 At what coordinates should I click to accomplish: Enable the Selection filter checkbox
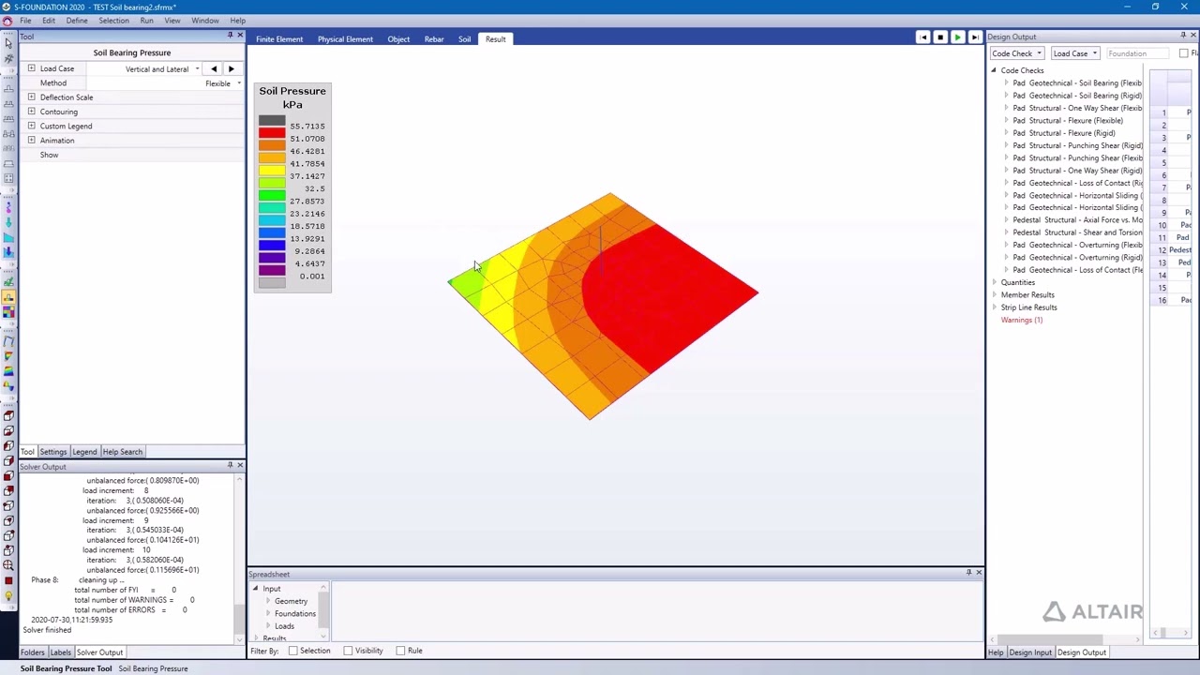[x=293, y=651]
